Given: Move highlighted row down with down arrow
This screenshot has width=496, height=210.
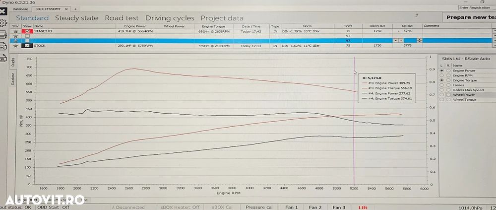Looking at the screenshot, I should point(401,41).
